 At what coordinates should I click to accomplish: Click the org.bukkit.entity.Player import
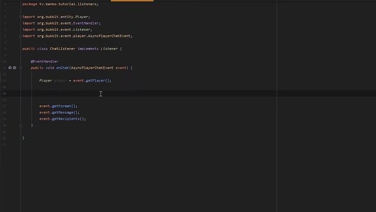click(x=56, y=17)
